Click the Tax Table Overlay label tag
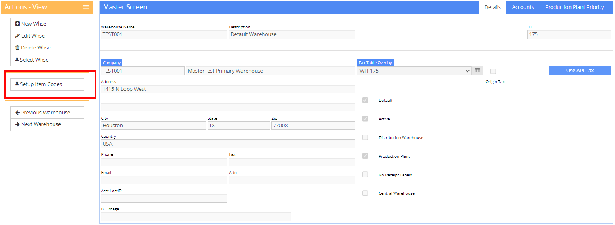This screenshot has width=615, height=225. (375, 63)
